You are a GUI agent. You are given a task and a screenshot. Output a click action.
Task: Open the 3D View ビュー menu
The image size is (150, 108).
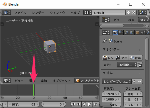click(19, 81)
